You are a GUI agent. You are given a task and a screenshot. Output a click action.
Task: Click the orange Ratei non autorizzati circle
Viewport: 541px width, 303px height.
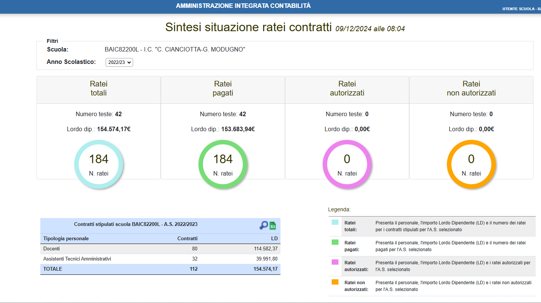471,164
